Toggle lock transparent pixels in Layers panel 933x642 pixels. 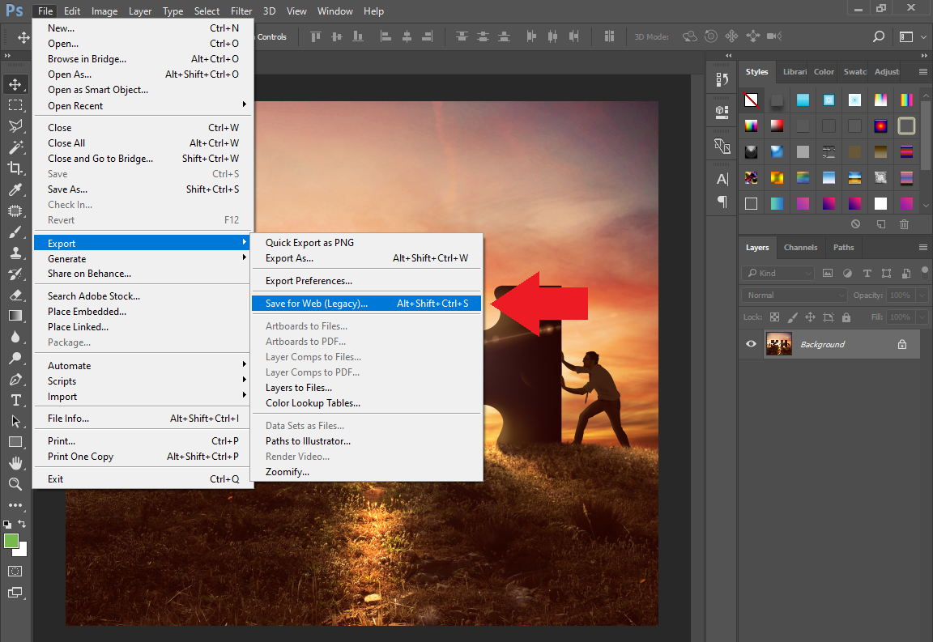tap(775, 317)
